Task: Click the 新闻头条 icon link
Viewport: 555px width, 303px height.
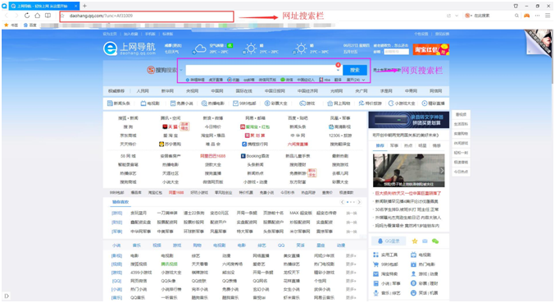Action: (119, 103)
